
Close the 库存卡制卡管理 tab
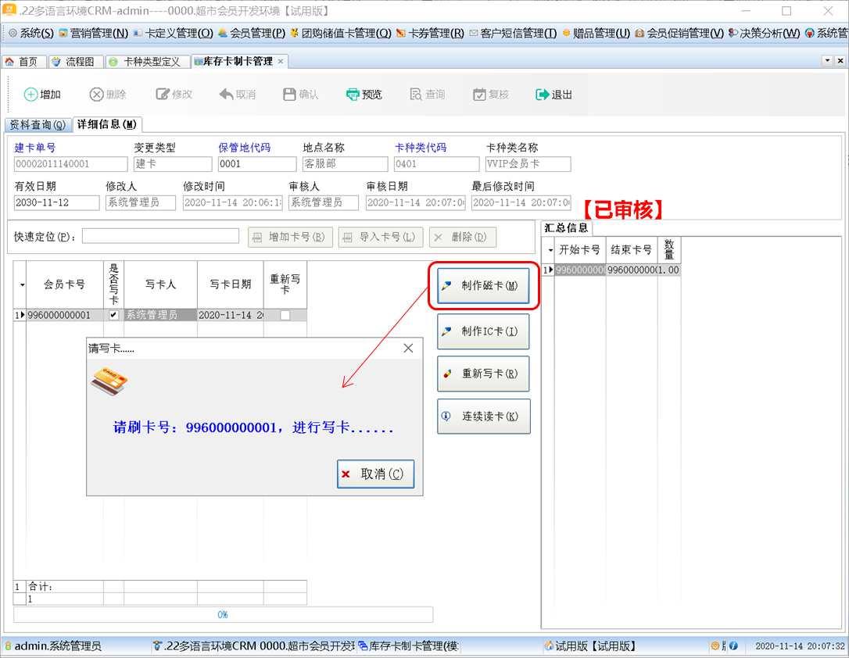[281, 61]
